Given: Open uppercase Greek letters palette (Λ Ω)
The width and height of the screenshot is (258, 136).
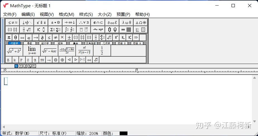Looking at the screenshot, I should 141,23.
